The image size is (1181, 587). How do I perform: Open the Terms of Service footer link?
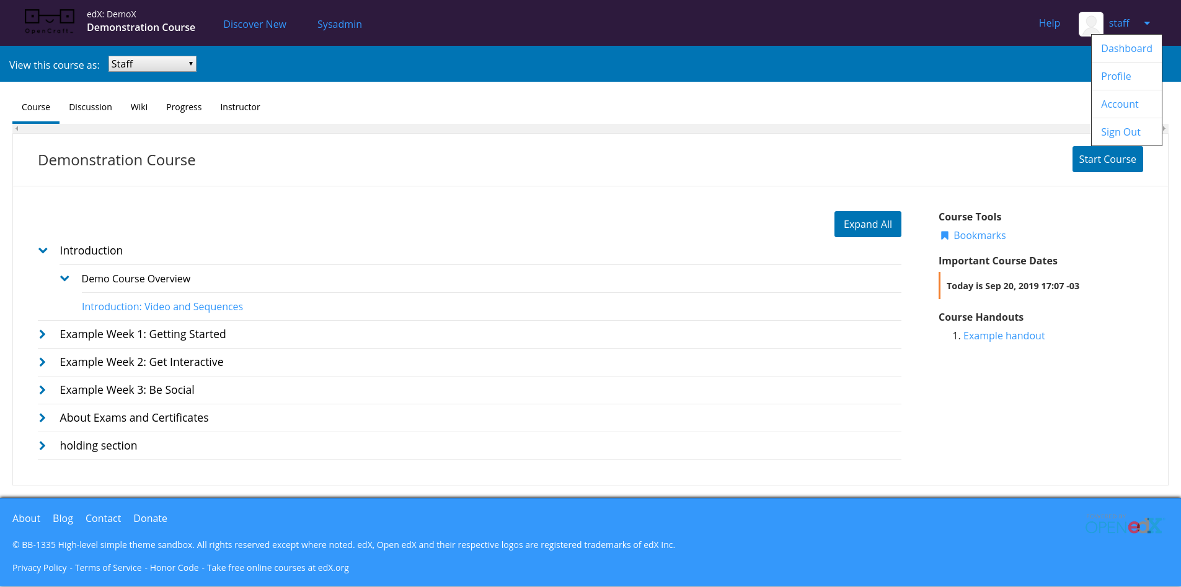[x=108, y=568]
